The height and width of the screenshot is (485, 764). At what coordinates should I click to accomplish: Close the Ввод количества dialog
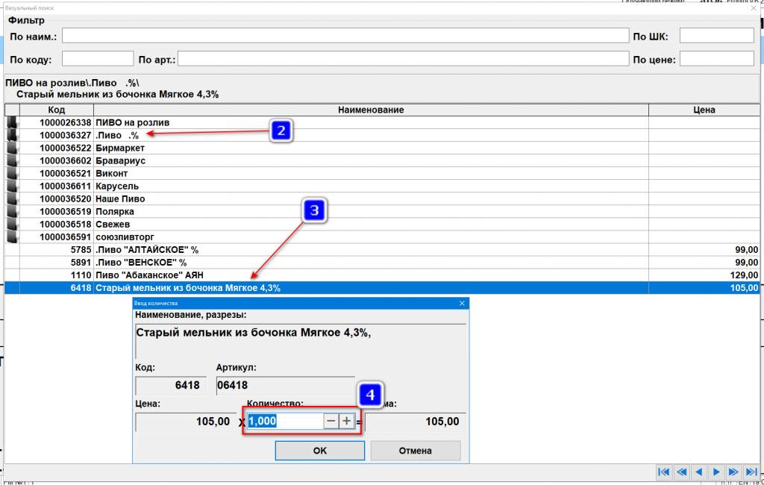[462, 304]
